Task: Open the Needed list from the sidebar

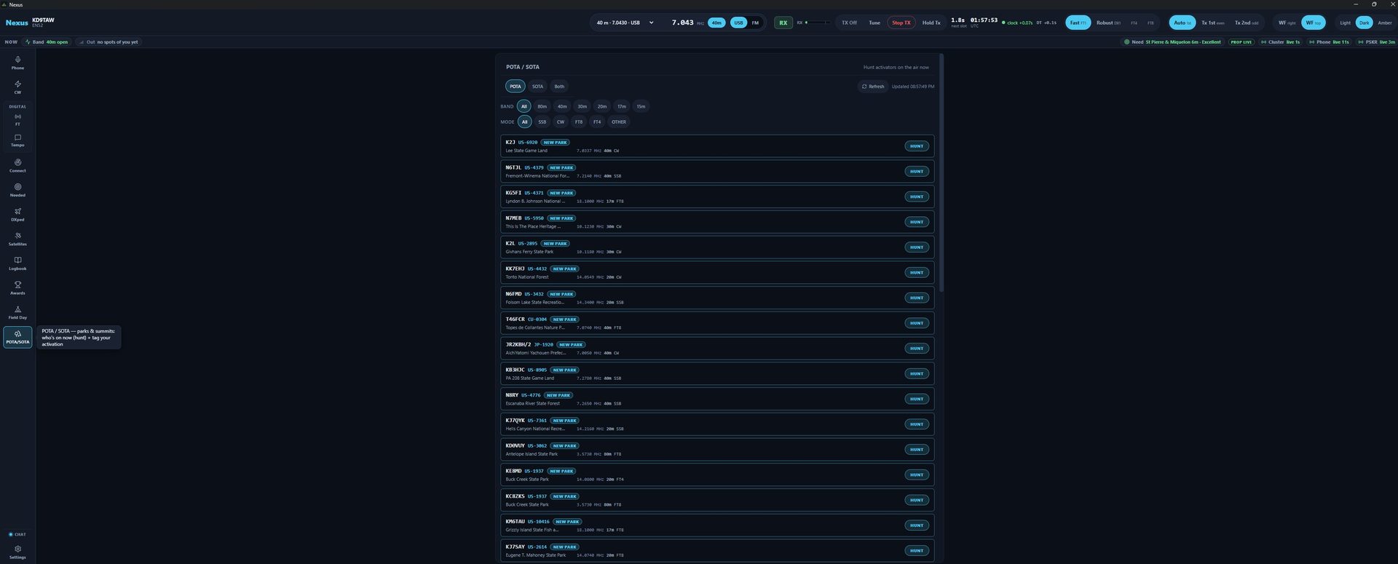Action: point(17,190)
